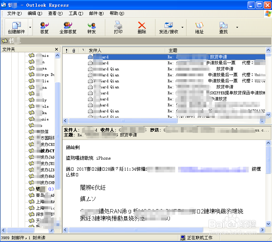Open the 编辑(E) menu

point(35,13)
